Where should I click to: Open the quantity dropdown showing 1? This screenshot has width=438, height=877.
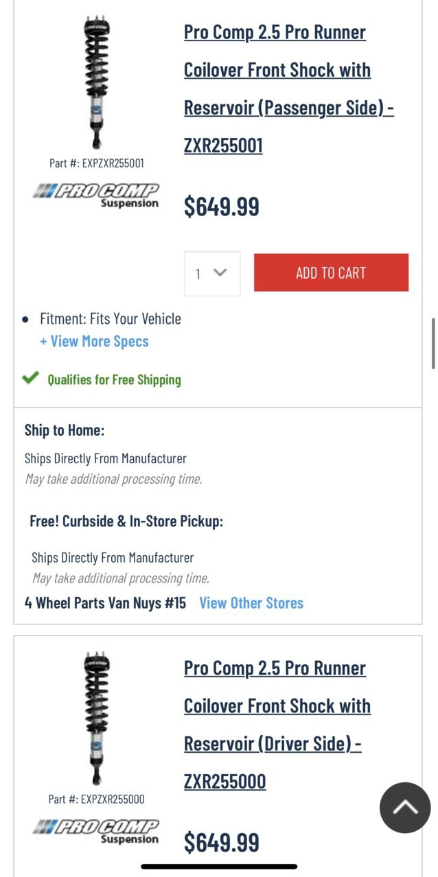(x=212, y=273)
